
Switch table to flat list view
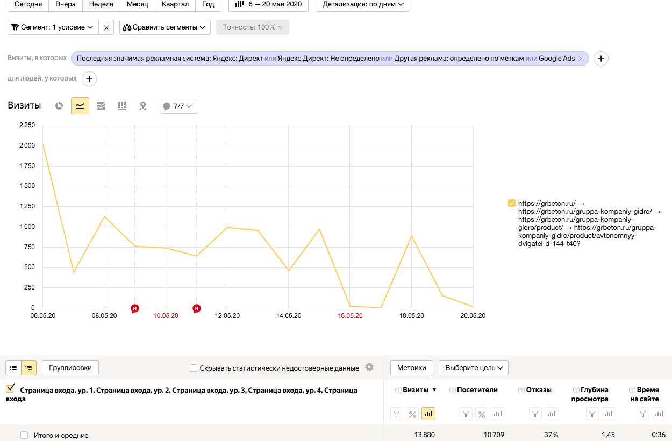pos(13,368)
